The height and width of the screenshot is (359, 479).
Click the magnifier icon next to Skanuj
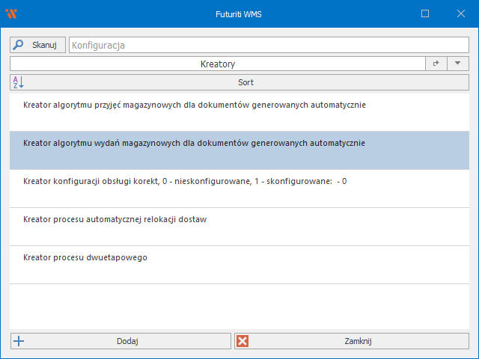click(19, 45)
